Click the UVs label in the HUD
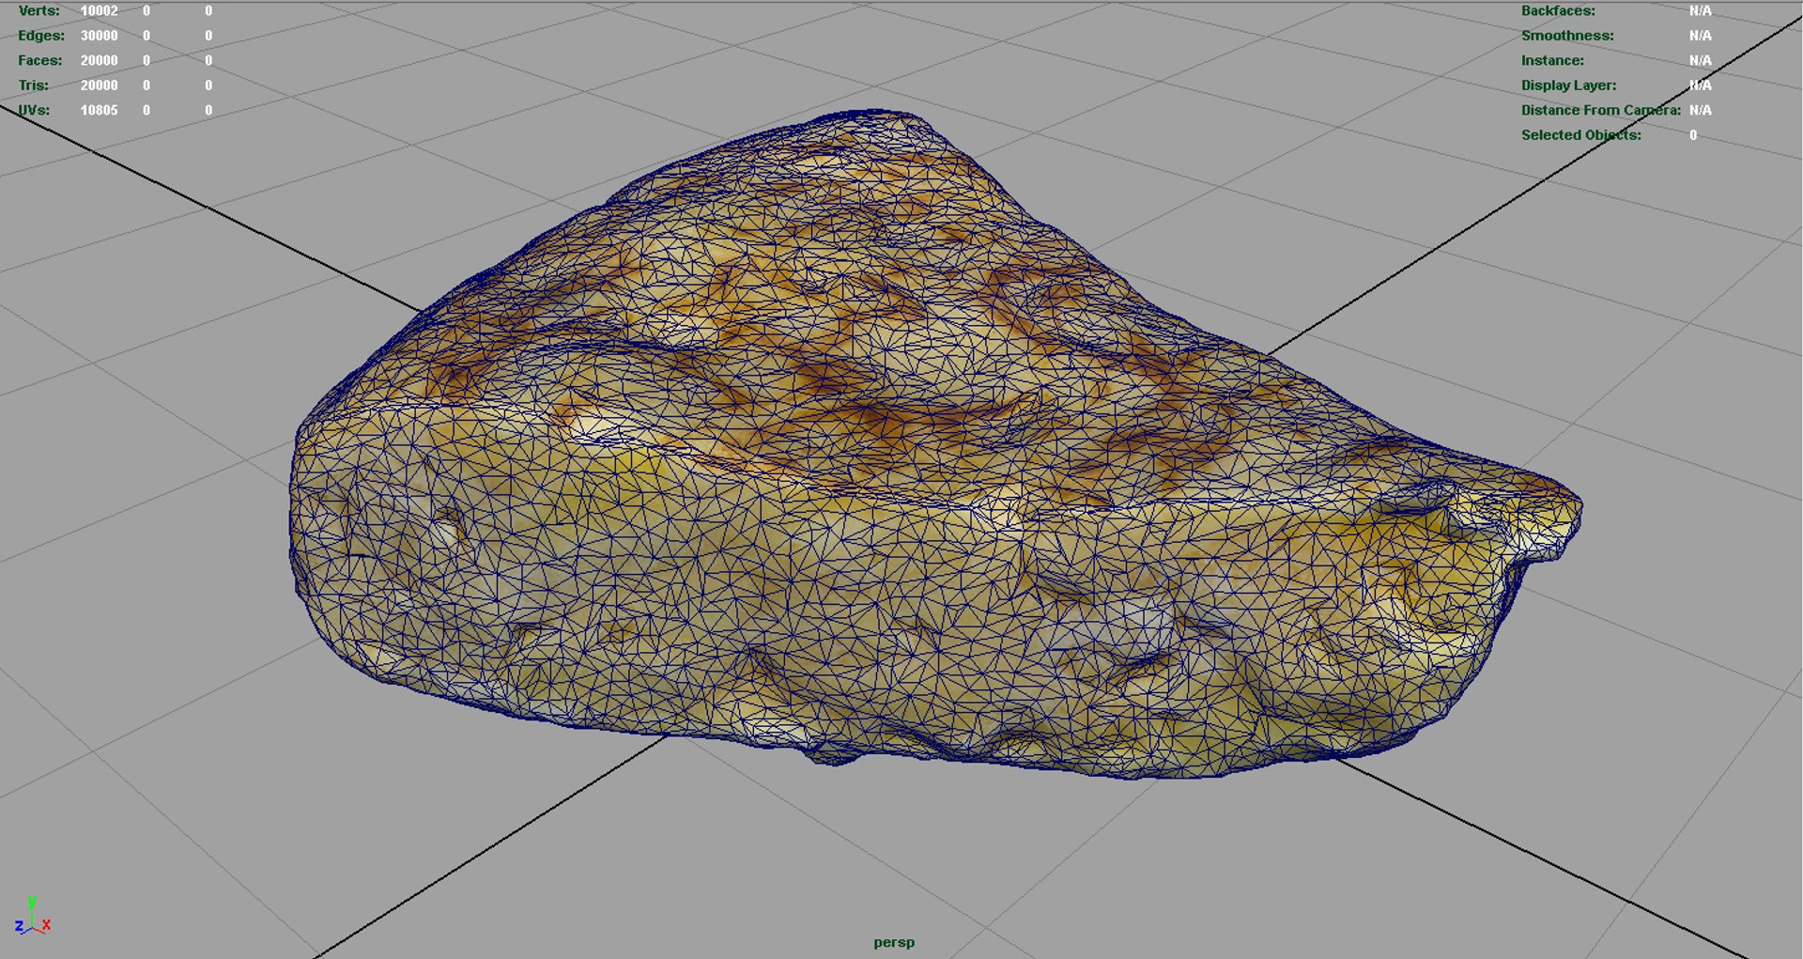 34,110
